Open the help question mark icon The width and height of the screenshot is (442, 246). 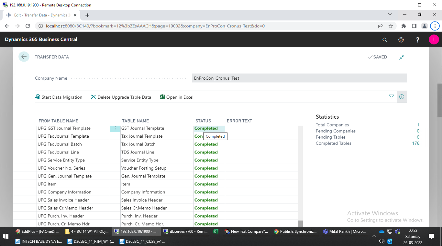click(x=417, y=40)
